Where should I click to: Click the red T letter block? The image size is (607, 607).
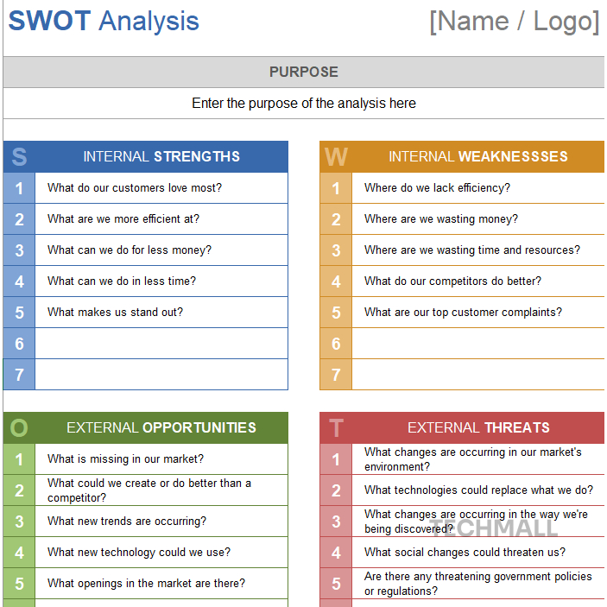point(336,428)
